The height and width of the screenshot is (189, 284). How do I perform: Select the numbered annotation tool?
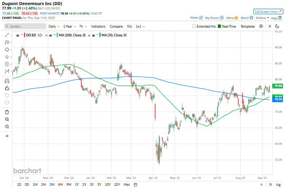point(7,64)
